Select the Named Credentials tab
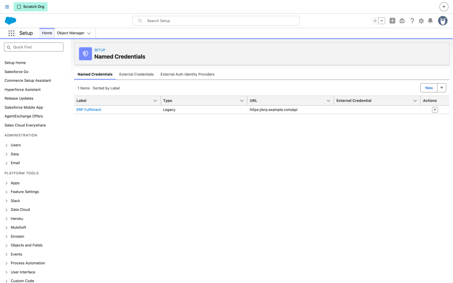453x283 pixels. 95,74
